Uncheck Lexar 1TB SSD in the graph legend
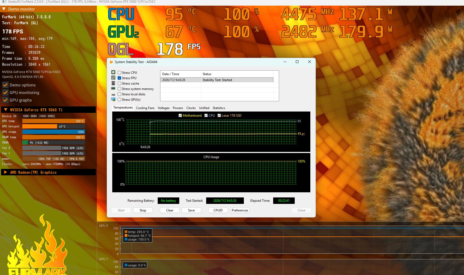The image size is (464, 275). tap(219, 116)
